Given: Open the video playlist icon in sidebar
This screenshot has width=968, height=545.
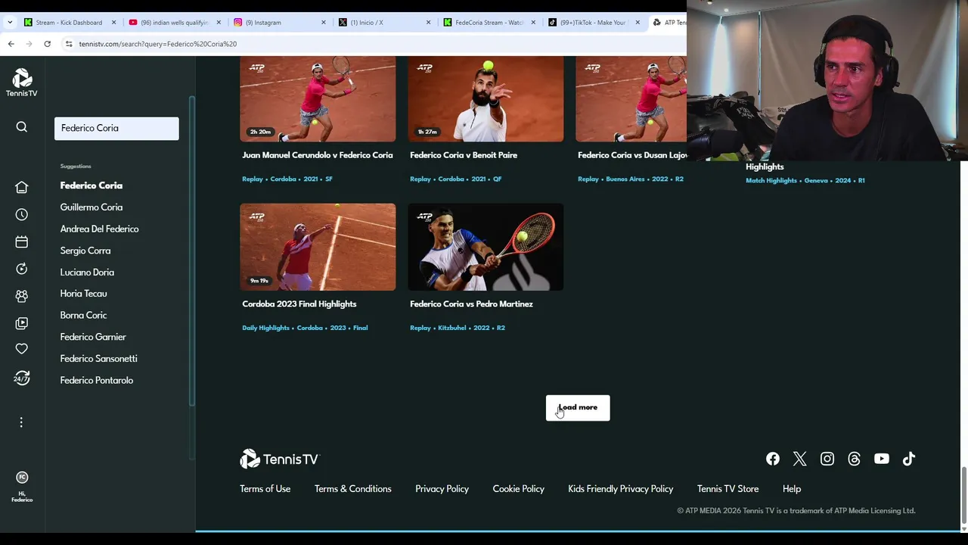Looking at the screenshot, I should click(22, 323).
